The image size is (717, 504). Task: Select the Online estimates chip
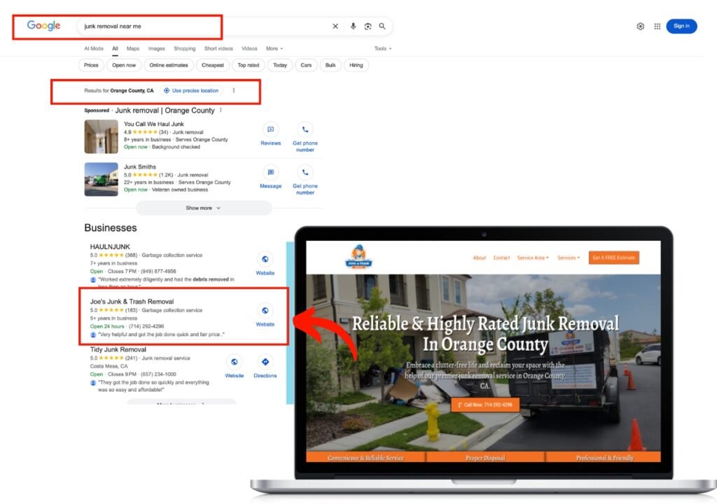169,65
